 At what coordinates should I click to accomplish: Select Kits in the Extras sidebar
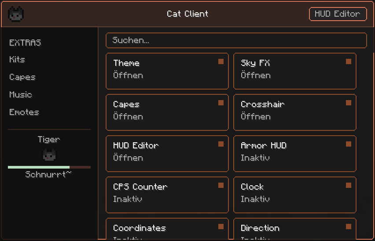click(17, 59)
